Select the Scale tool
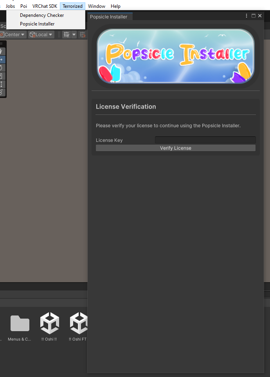The image size is (270, 377). (2, 76)
